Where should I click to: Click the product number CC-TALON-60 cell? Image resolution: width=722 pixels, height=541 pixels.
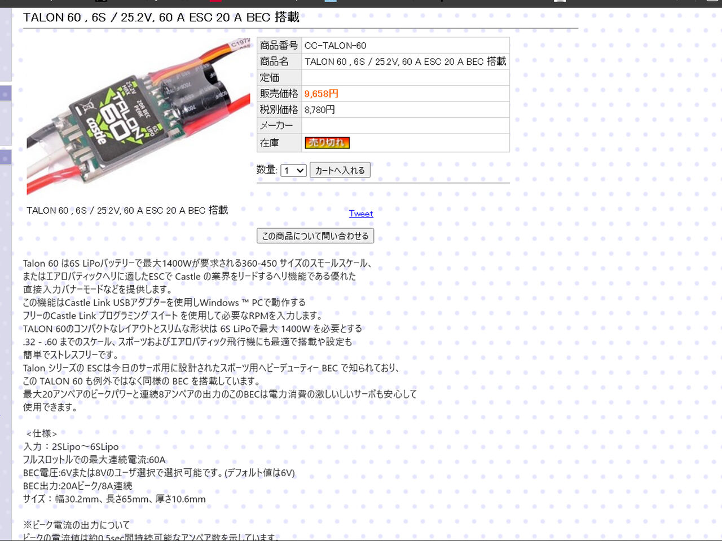[x=406, y=46]
